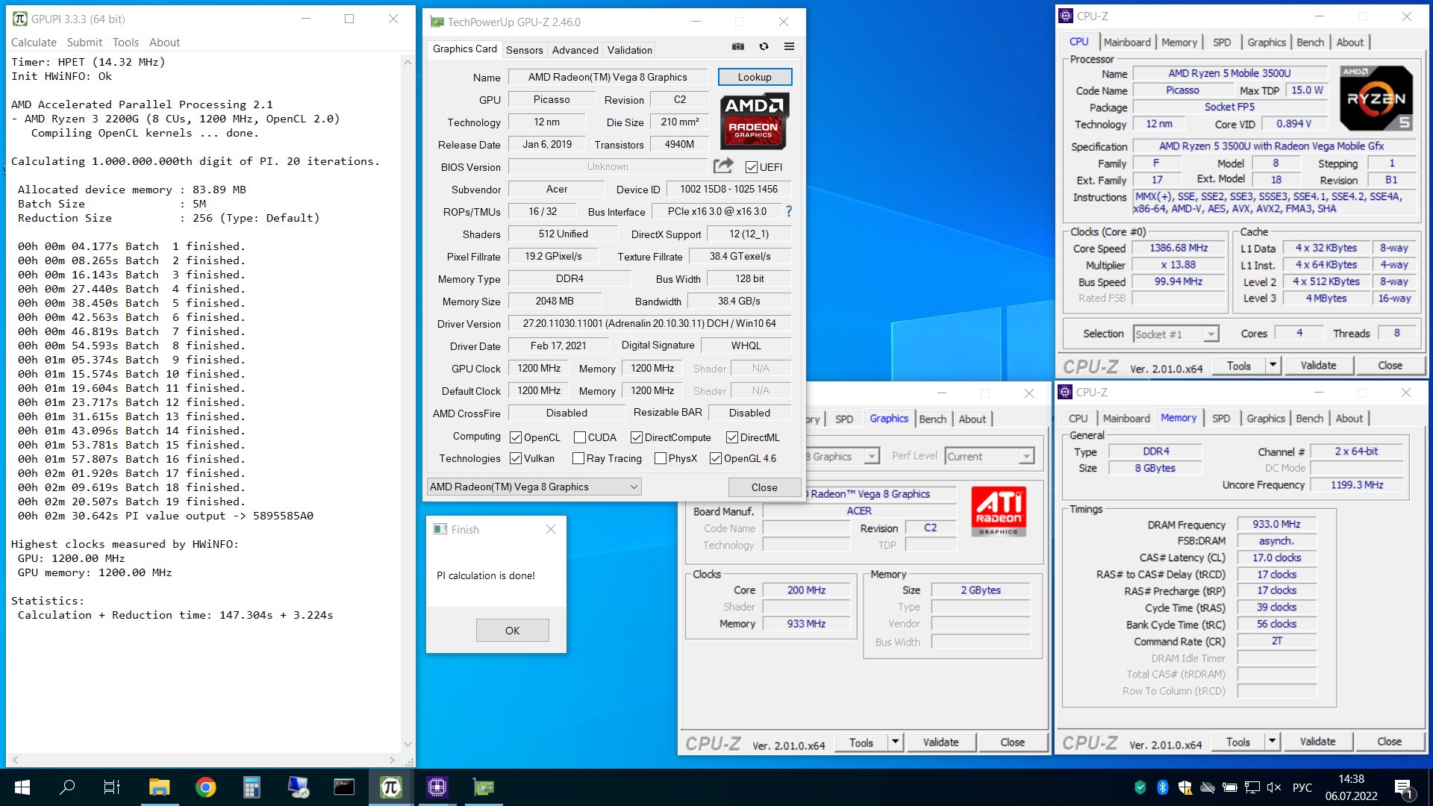The height and width of the screenshot is (806, 1433).
Task: Open the GPU-Z Sensors tab
Action: click(x=525, y=50)
